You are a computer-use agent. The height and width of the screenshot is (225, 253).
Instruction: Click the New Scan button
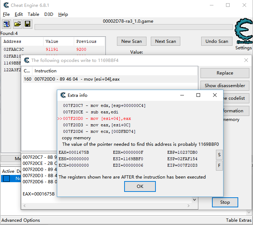point(132,41)
